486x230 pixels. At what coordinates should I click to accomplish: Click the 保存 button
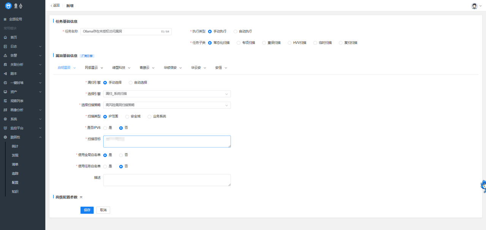pyautogui.click(x=87, y=210)
